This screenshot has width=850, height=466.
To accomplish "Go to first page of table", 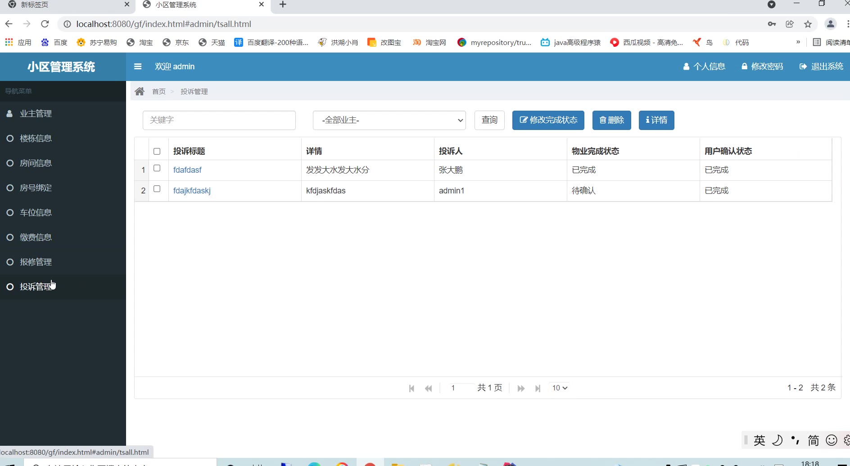I will click(x=411, y=388).
